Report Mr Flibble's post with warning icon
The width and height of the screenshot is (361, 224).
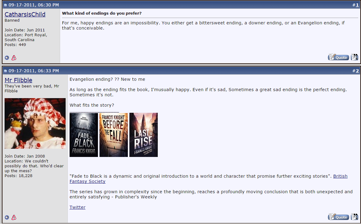[x=14, y=217]
